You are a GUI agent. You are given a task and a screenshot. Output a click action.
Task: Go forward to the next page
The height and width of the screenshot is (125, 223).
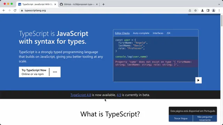pos(9,10)
